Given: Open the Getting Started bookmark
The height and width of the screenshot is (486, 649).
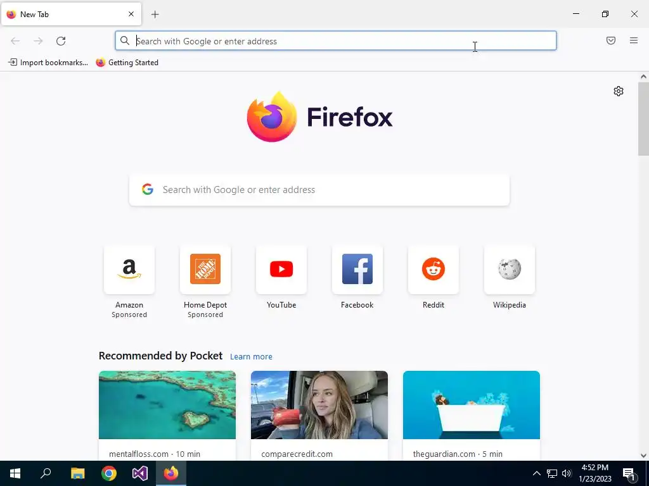Looking at the screenshot, I should (127, 63).
